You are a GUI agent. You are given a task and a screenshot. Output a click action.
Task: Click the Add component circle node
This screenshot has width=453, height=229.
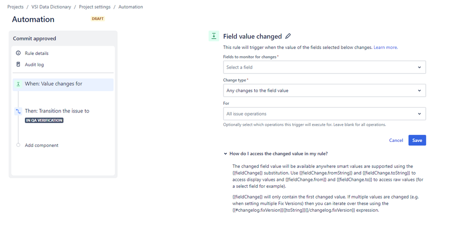click(x=18, y=145)
